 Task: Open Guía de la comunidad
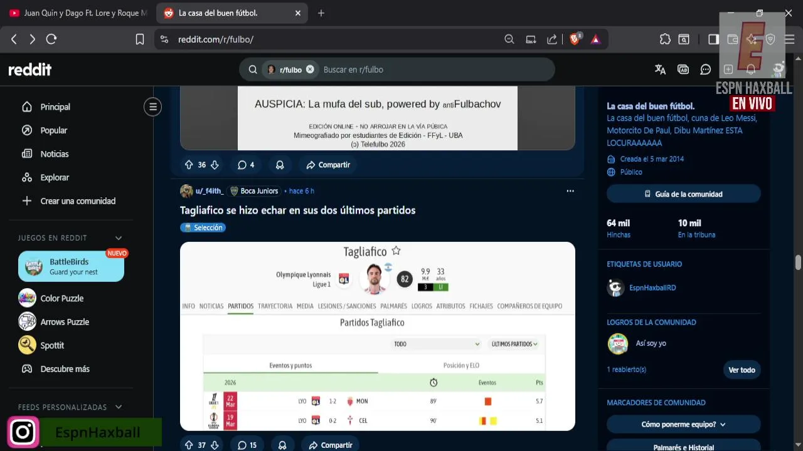tap(684, 194)
